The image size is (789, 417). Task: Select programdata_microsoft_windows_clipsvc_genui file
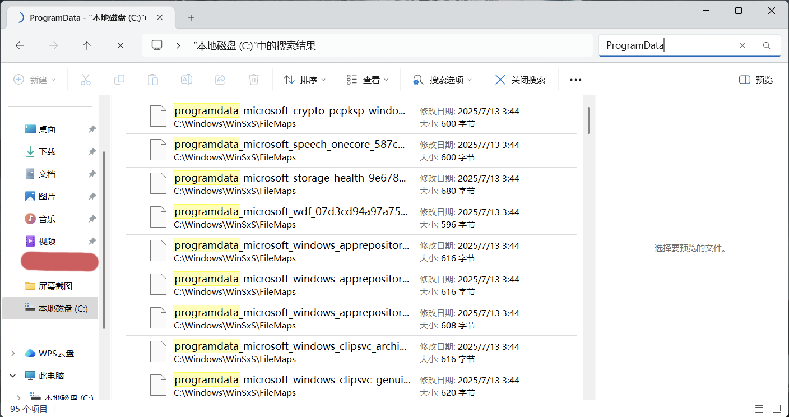351,386
